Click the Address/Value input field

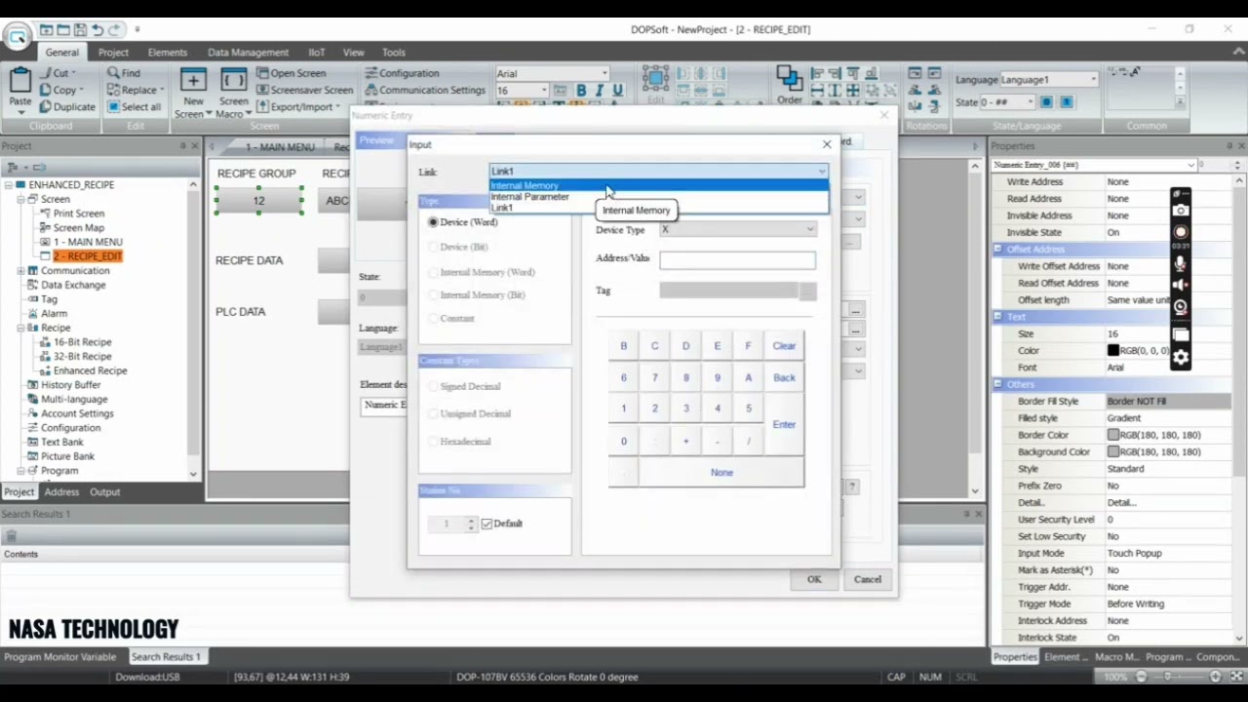coord(737,260)
